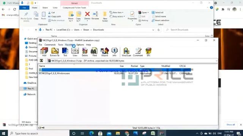Click Select none in Explorer ribbon
Viewport: 243px width, 136px height.
coord(159,16)
